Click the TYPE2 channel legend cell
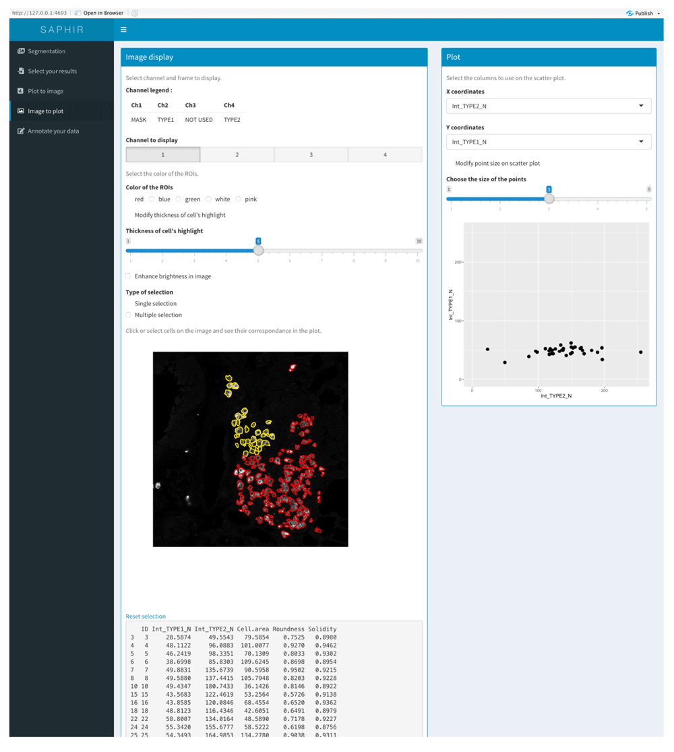The width and height of the screenshot is (674, 752). 232,120
